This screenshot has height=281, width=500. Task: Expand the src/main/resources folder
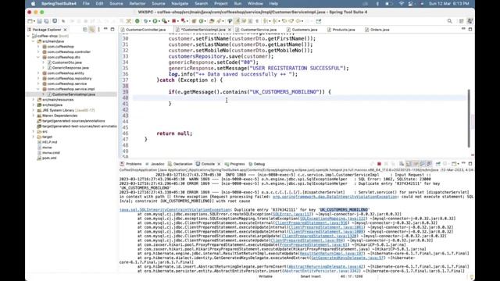(34, 99)
